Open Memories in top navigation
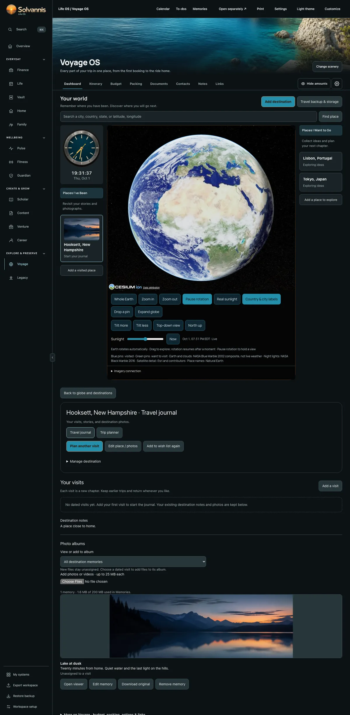This screenshot has width=350, height=715. pyautogui.click(x=200, y=9)
